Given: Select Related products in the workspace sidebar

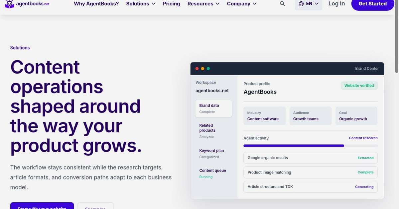Looking at the screenshot, I should coord(213,131).
